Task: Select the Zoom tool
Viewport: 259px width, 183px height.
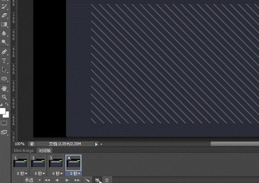Action: coord(4,97)
